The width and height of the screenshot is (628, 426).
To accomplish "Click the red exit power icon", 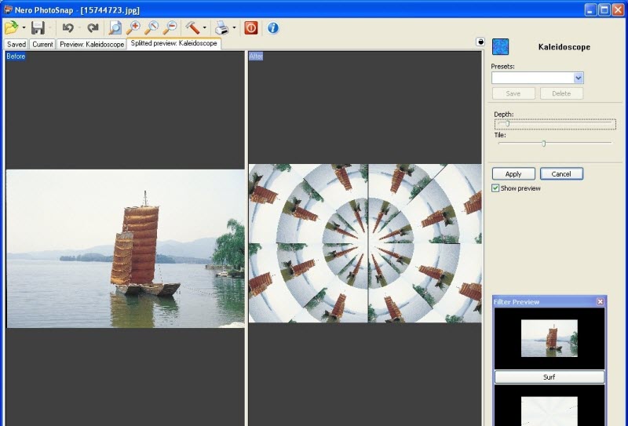I will point(251,27).
